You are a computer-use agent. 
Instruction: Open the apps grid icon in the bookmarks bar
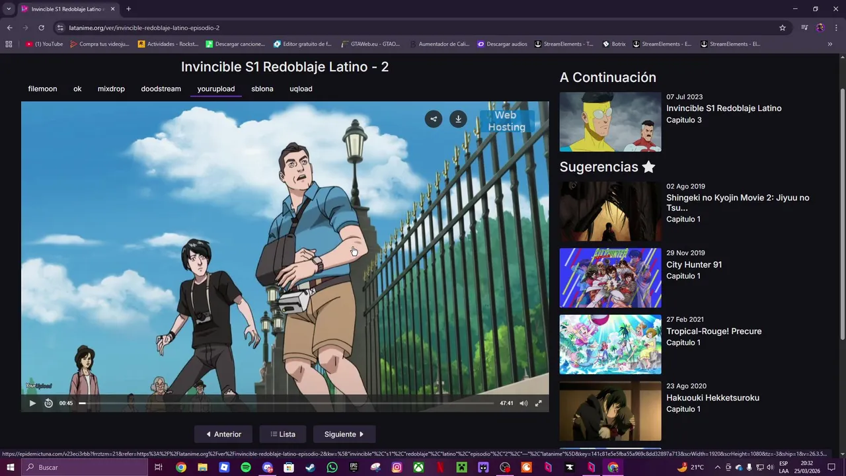9,44
